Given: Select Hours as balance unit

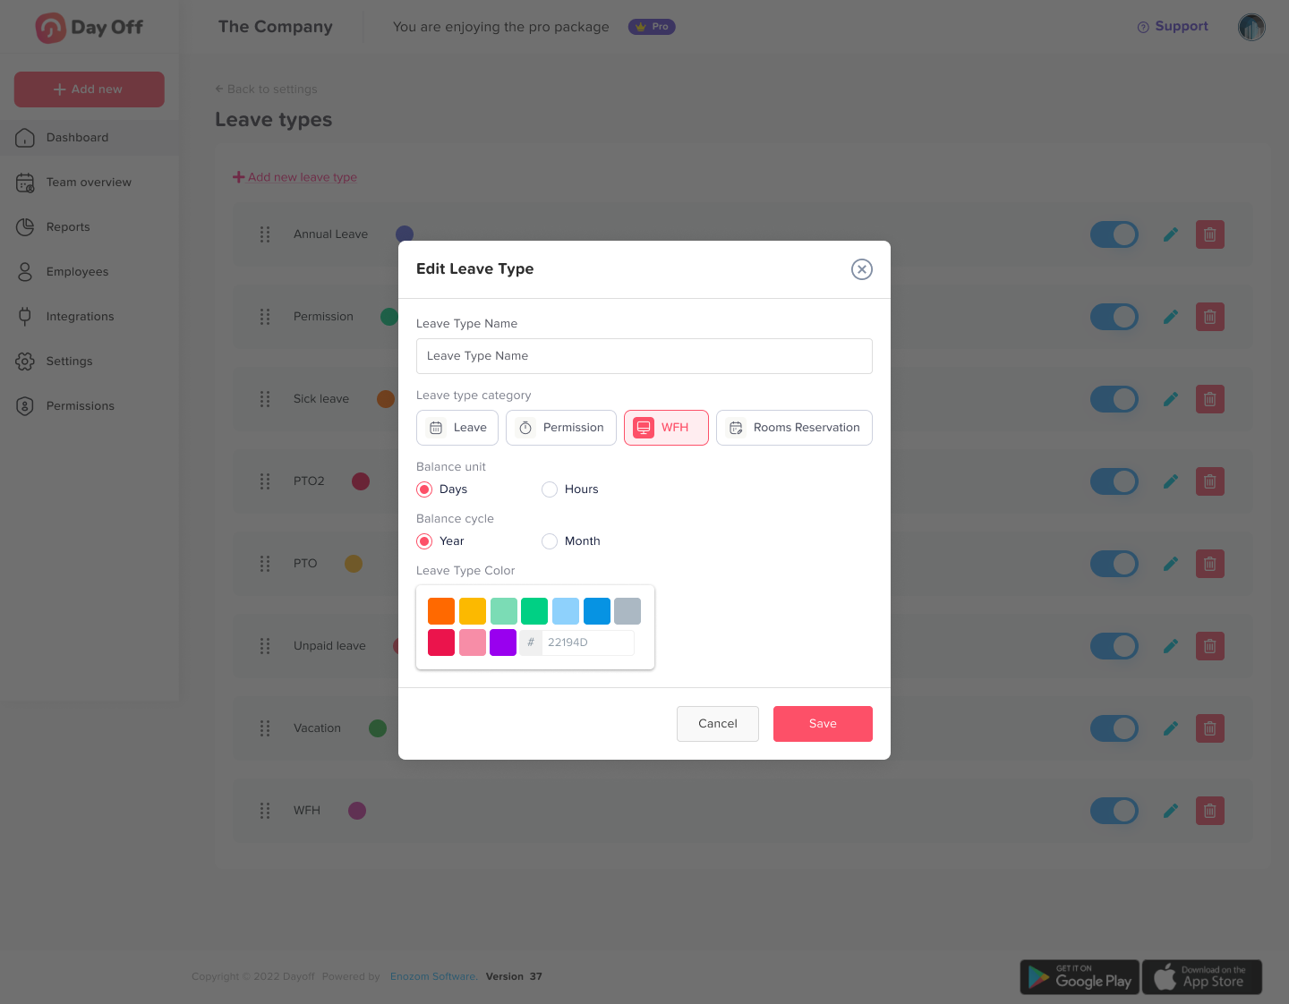Looking at the screenshot, I should tap(550, 489).
